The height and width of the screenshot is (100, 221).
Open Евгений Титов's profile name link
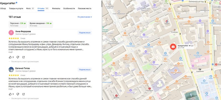click(x=22, y=68)
